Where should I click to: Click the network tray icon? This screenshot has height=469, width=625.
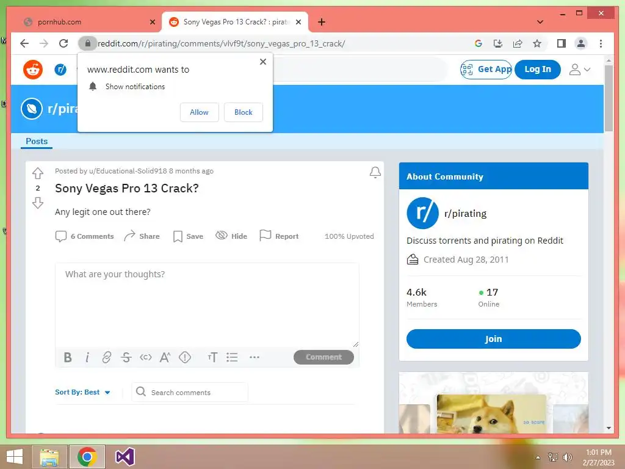pos(553,457)
